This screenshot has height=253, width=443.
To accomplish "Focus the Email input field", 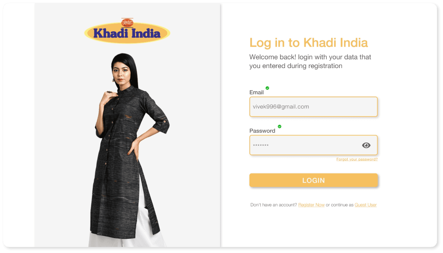I will (x=313, y=107).
